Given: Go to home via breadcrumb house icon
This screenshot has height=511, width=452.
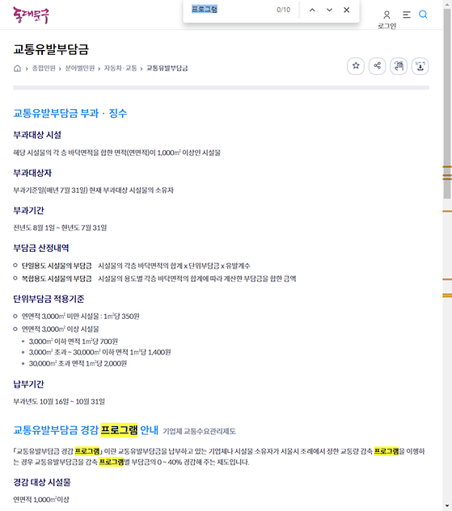Looking at the screenshot, I should [17, 68].
